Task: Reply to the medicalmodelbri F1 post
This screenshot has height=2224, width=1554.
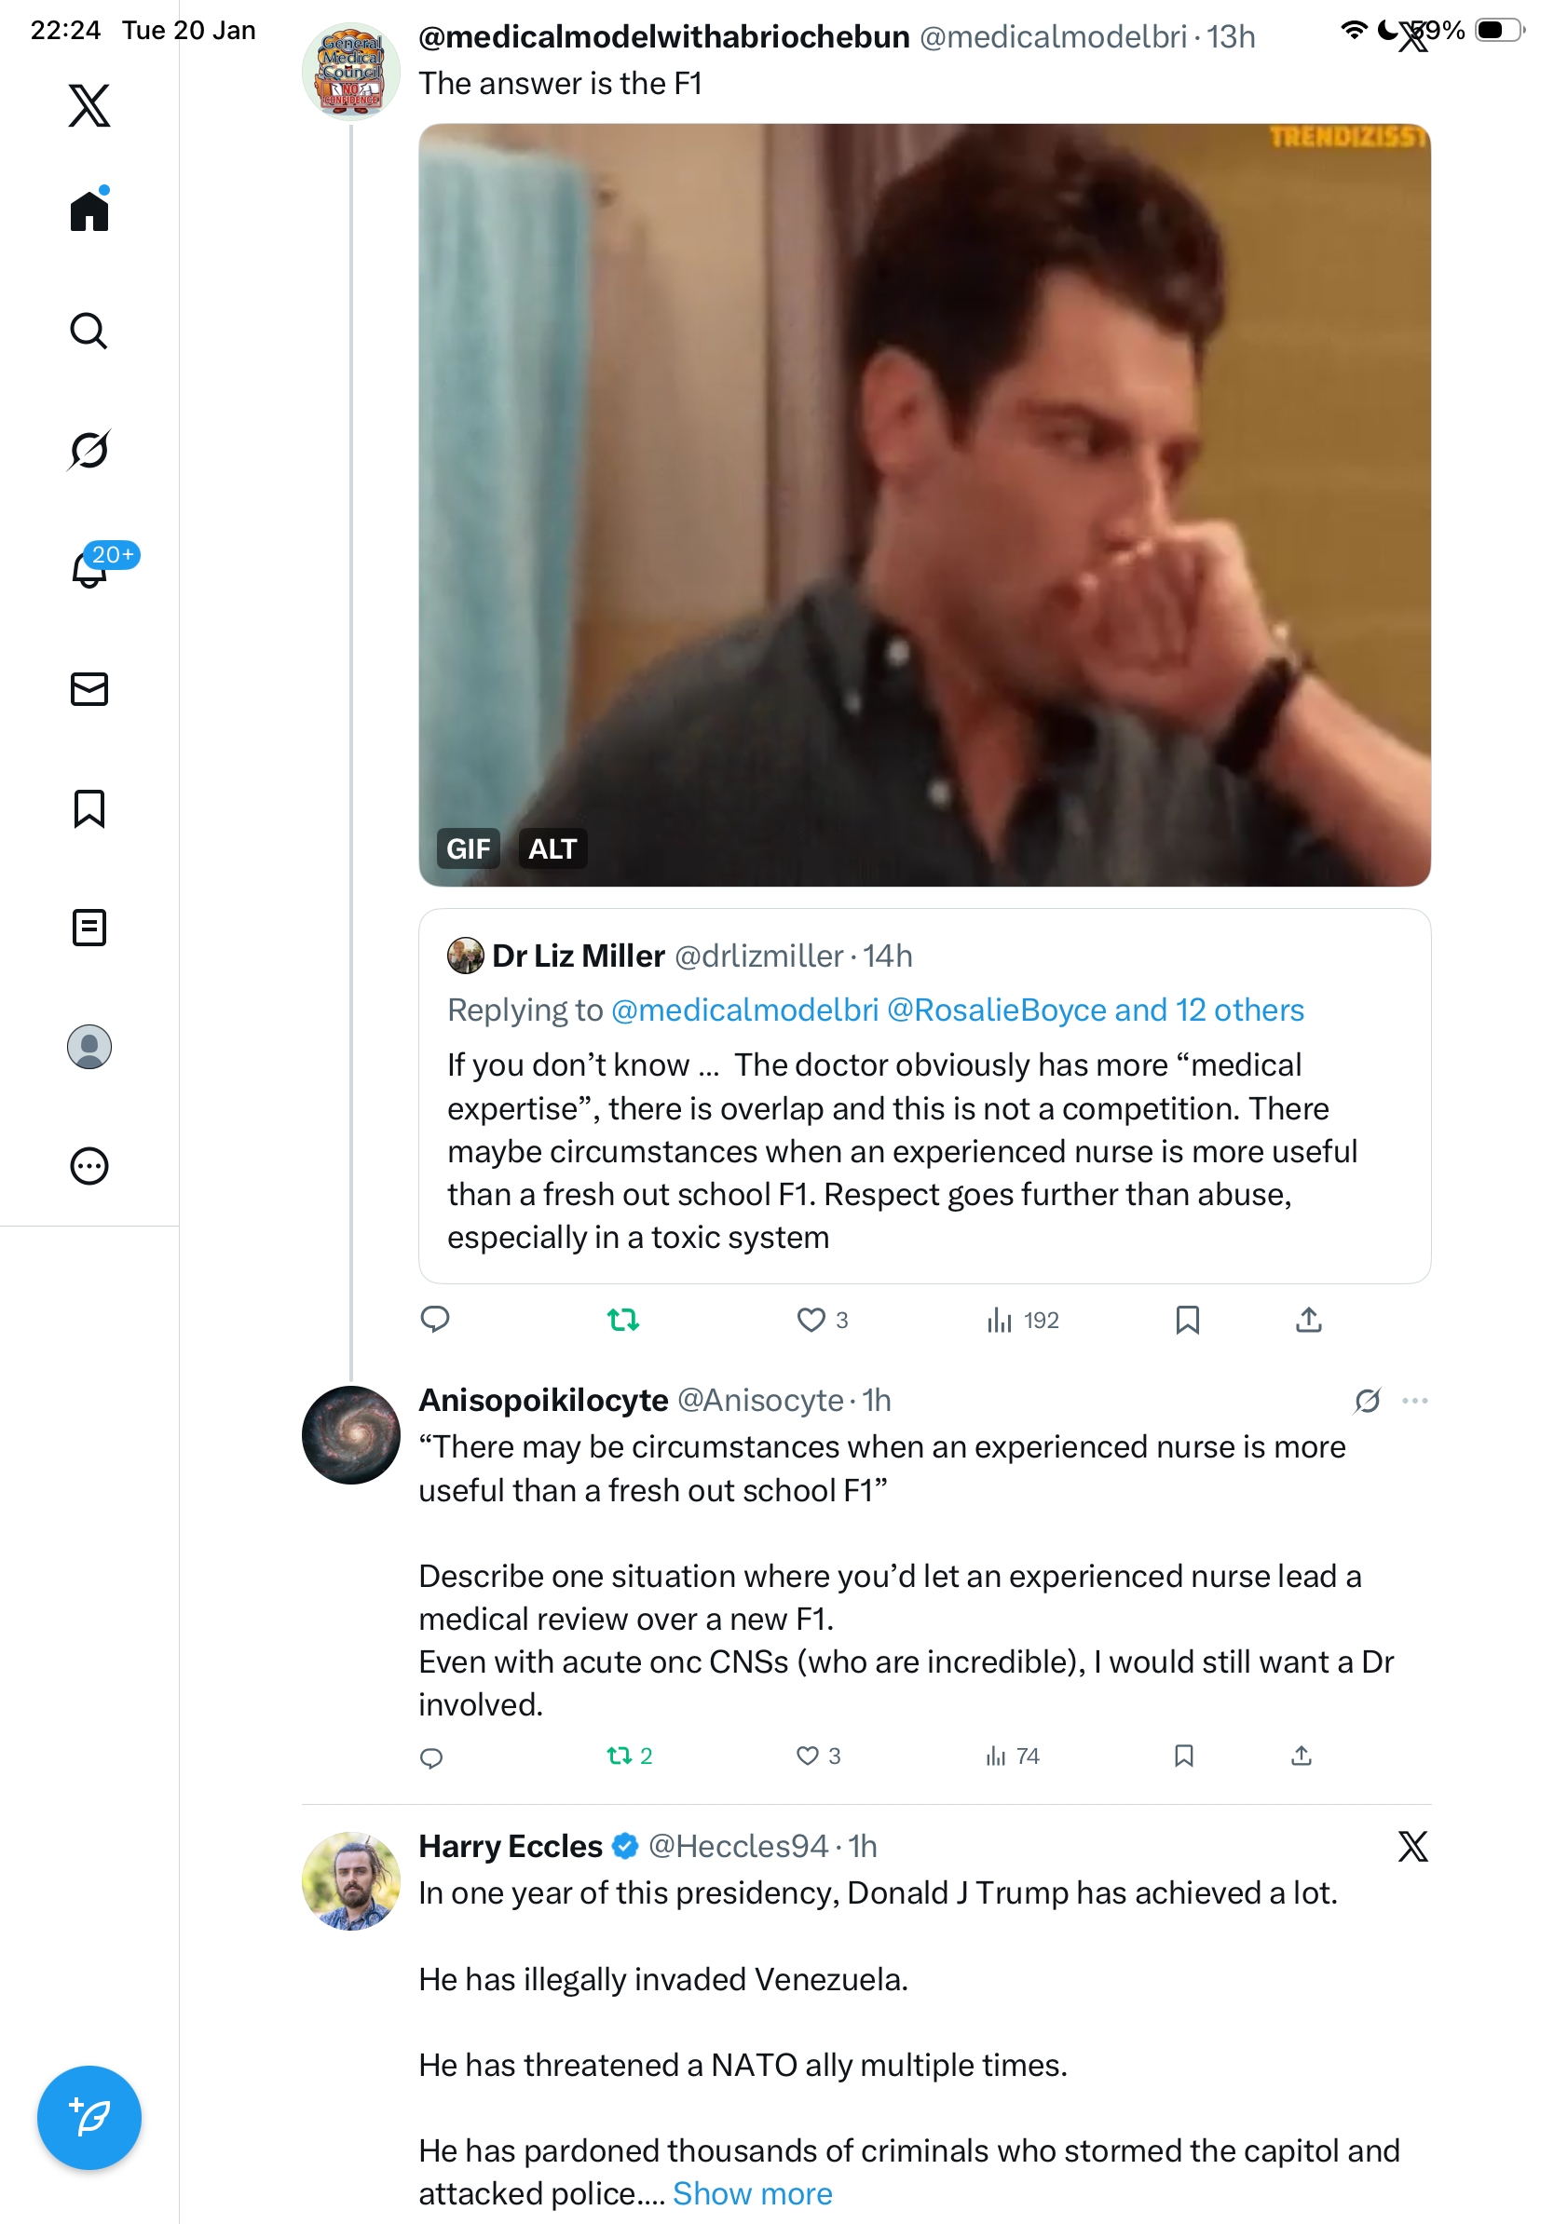Action: [435, 1320]
